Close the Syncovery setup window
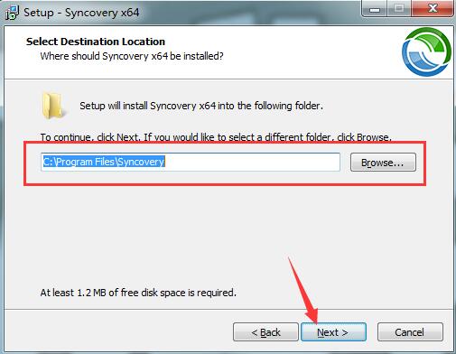The height and width of the screenshot is (354, 456). click(433, 9)
